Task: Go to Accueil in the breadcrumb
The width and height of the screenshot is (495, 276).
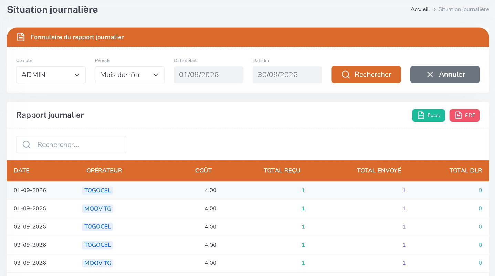Action: [x=420, y=9]
